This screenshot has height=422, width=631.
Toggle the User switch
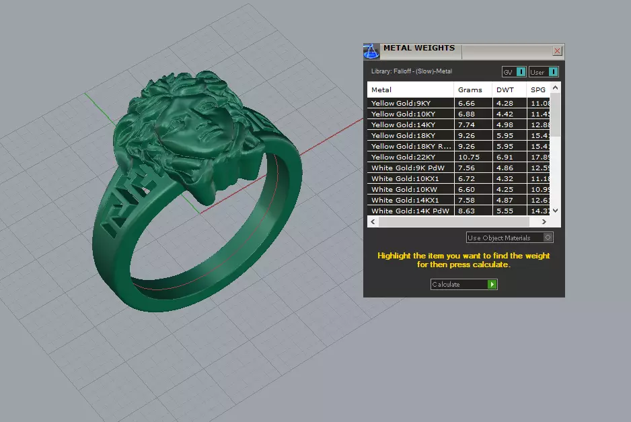coord(544,71)
